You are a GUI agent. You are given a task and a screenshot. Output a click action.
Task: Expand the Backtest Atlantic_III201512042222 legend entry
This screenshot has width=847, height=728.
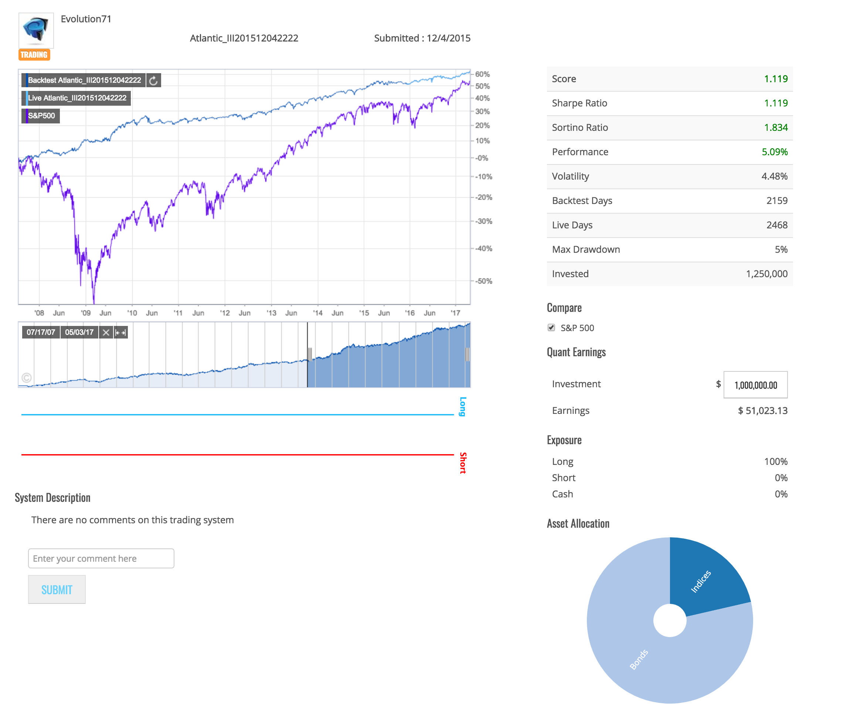pos(84,80)
